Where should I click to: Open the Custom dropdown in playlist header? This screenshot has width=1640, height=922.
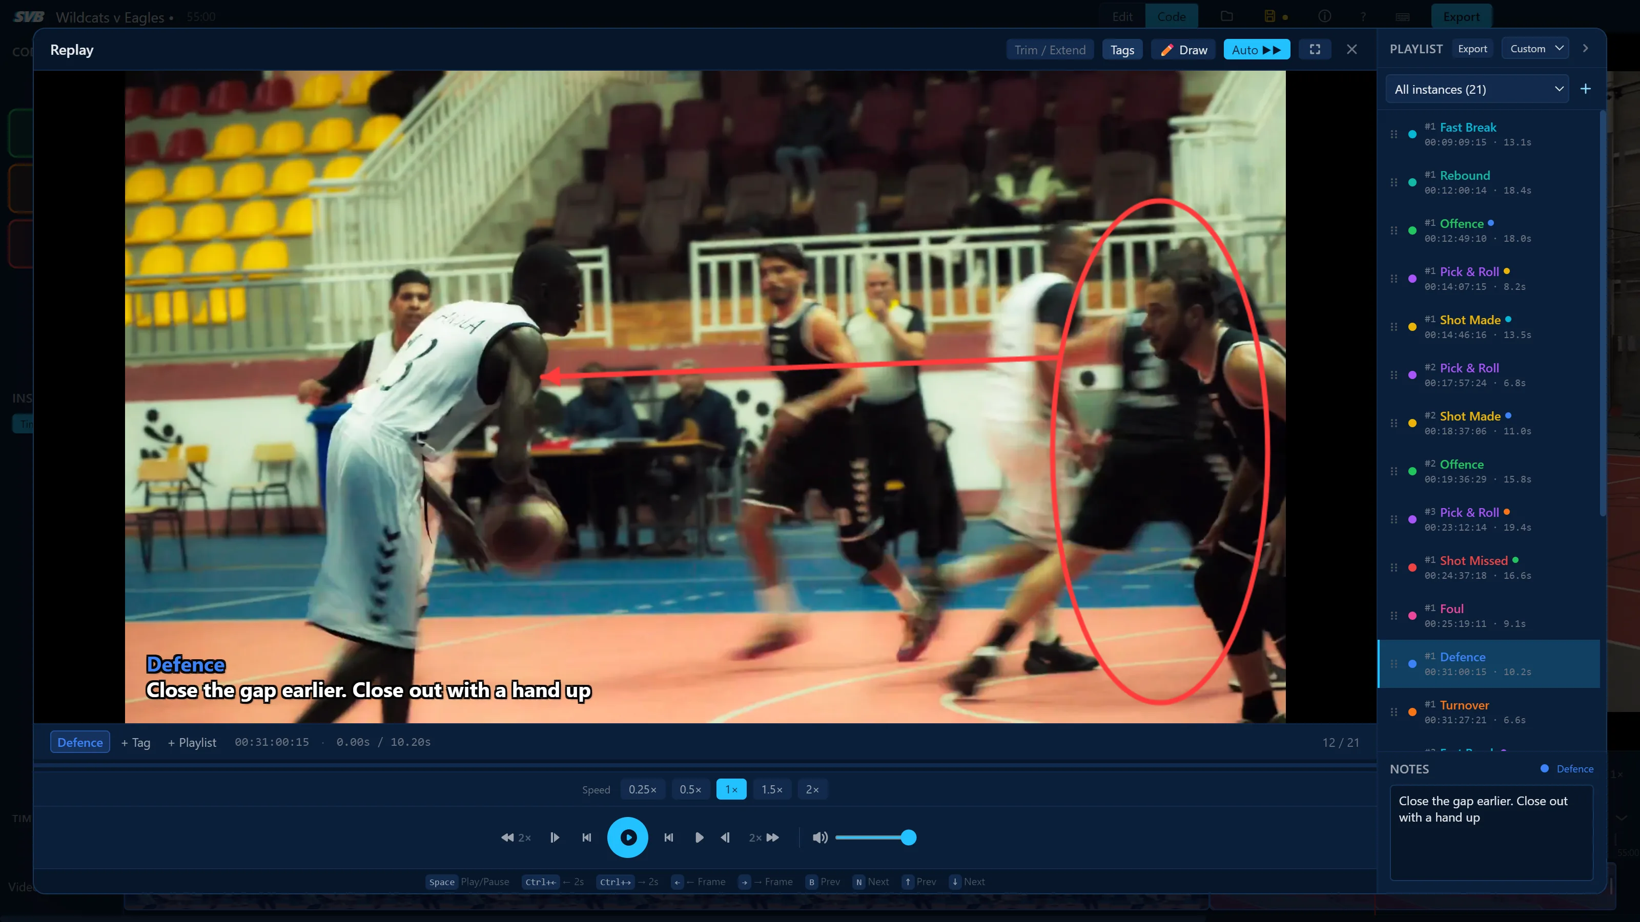tap(1535, 48)
